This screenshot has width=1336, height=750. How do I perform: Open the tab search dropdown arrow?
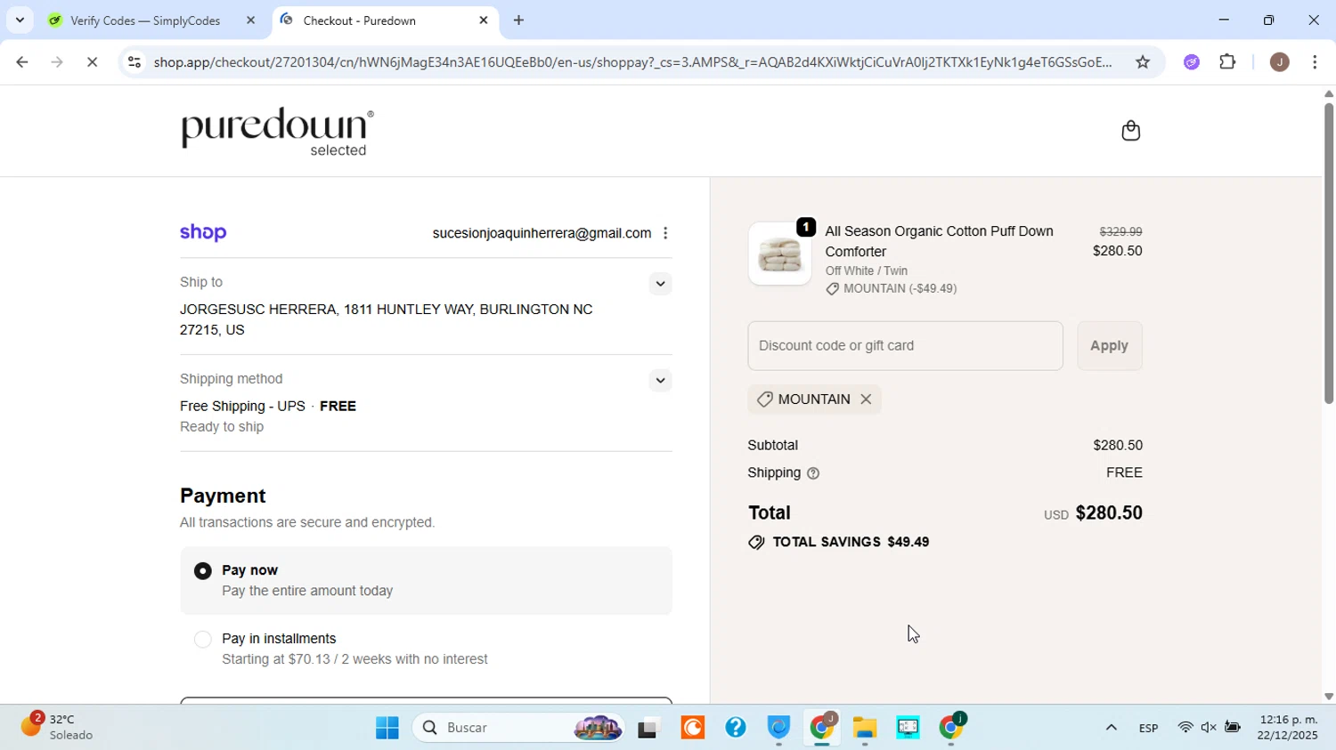20,20
